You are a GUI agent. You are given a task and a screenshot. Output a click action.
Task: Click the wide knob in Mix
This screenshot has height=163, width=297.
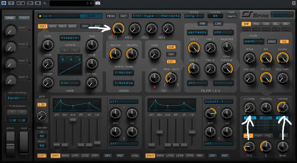pyautogui.click(x=155, y=54)
